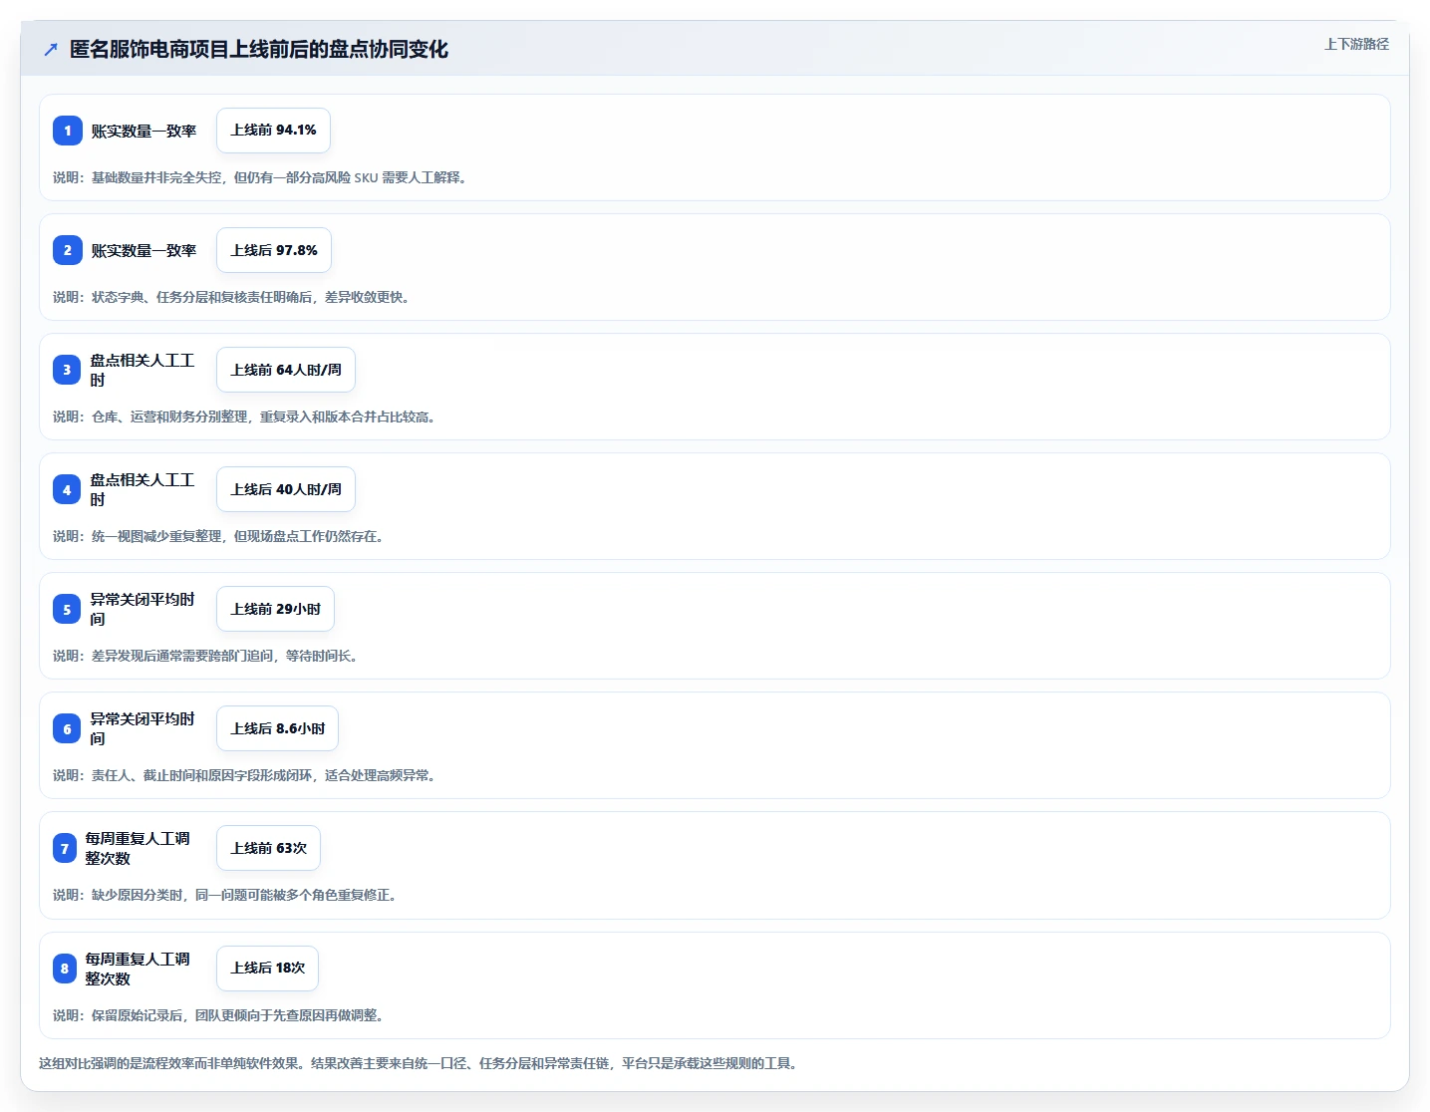Click the 异常关闭平均时间 label in row 6
Viewport: 1430px width, 1112px height.
point(143,728)
